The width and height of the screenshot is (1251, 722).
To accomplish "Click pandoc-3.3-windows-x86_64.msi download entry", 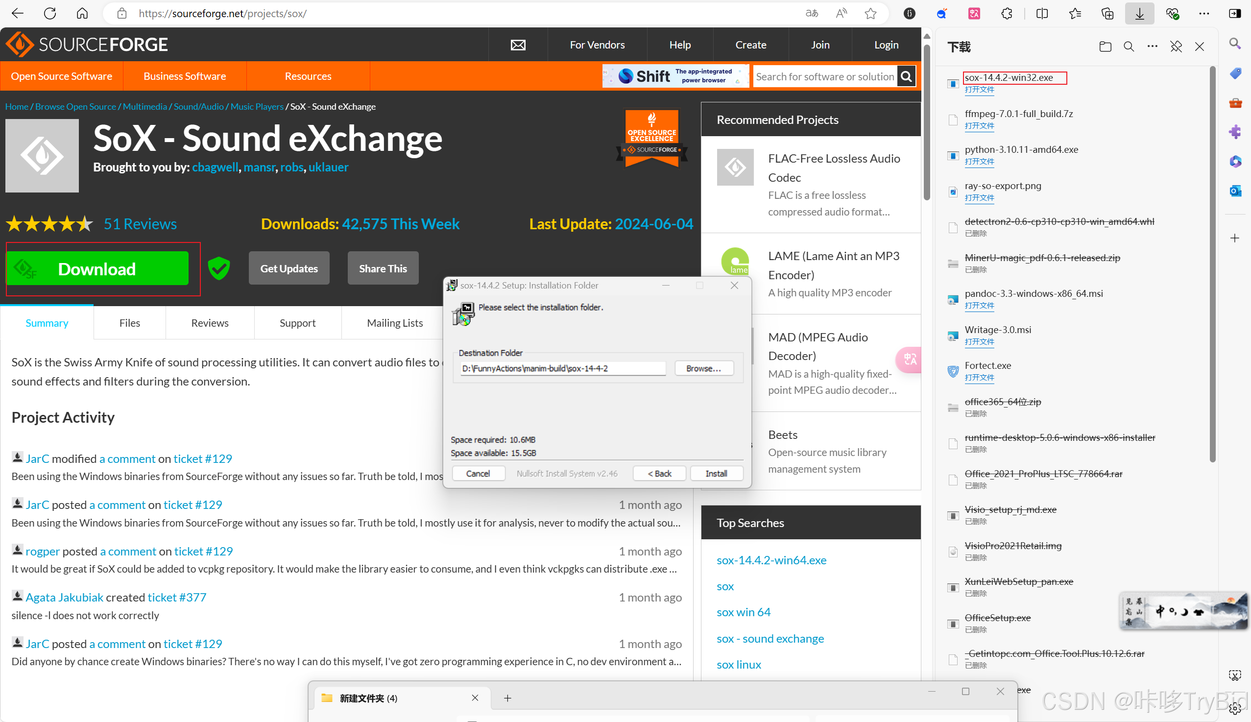I will click(1034, 293).
